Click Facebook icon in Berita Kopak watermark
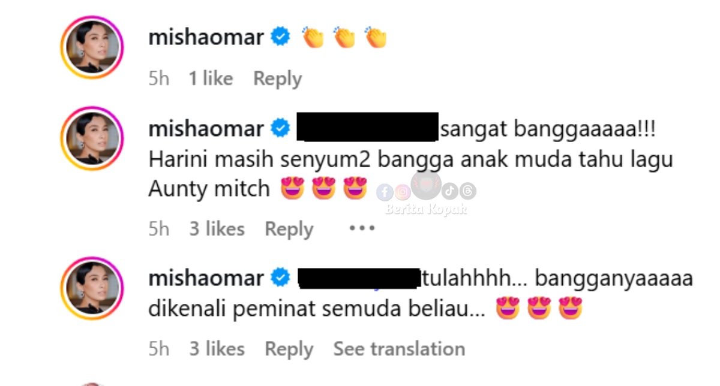 click(385, 192)
